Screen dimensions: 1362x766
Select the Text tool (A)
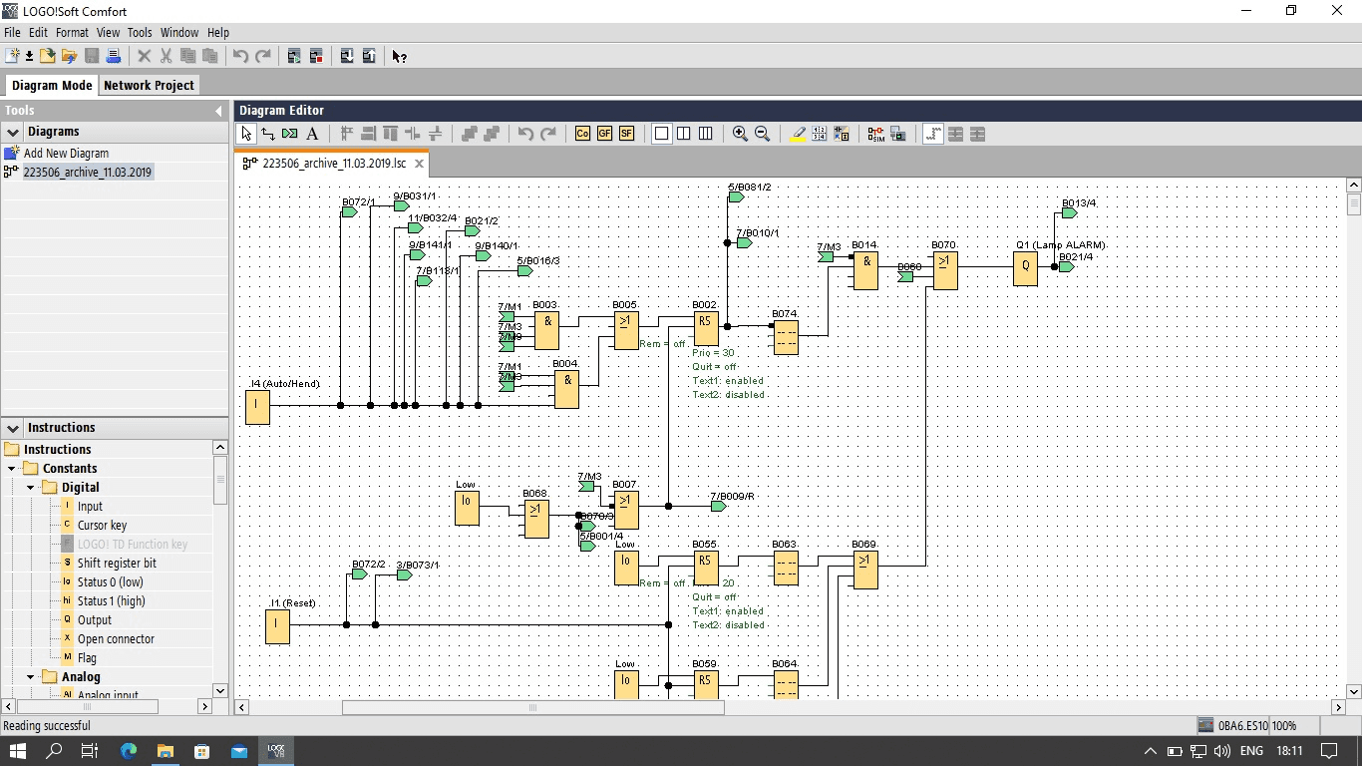click(x=312, y=134)
